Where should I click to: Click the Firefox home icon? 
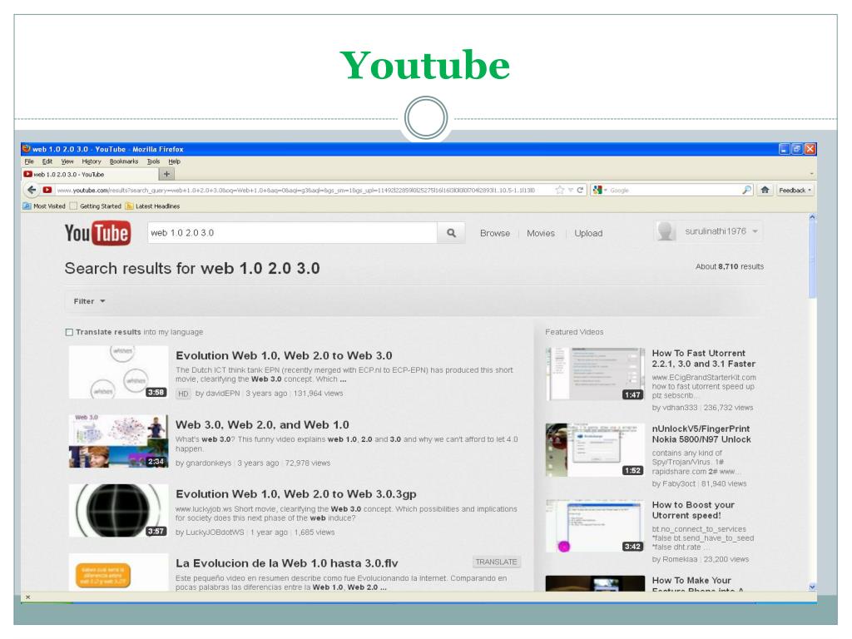point(765,190)
